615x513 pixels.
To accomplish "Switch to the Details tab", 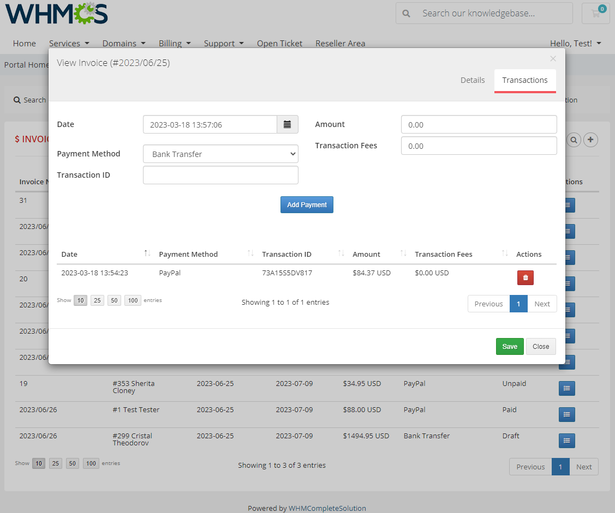I will (473, 80).
